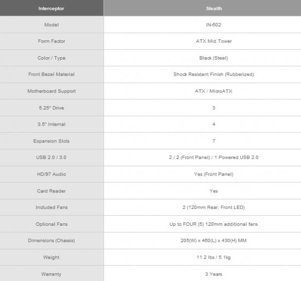
Task: Click the Dimensions (Chassis) measurement value
Action: pyautogui.click(x=214, y=241)
